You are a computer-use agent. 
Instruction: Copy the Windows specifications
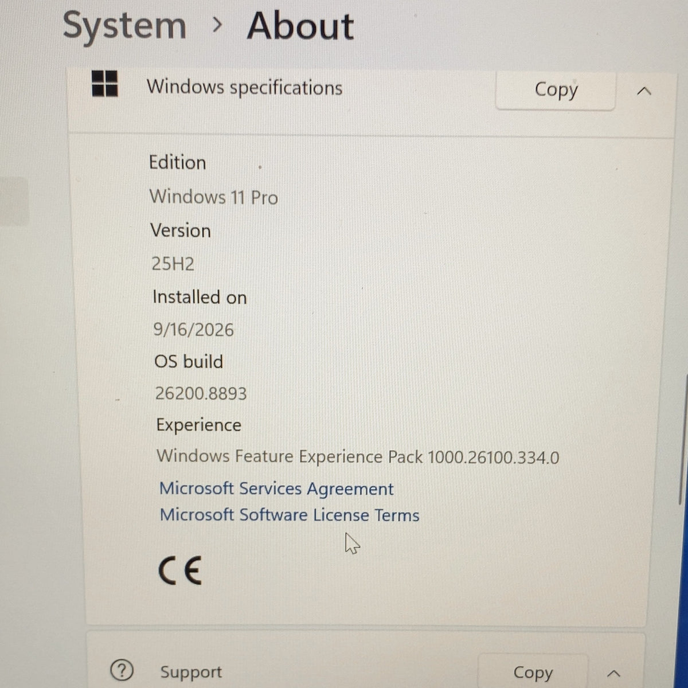555,89
